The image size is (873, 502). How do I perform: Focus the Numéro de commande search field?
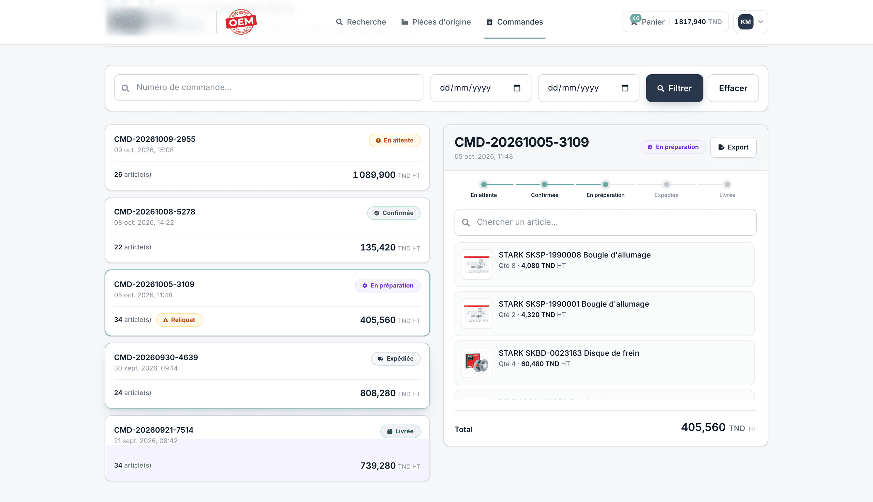(x=268, y=88)
